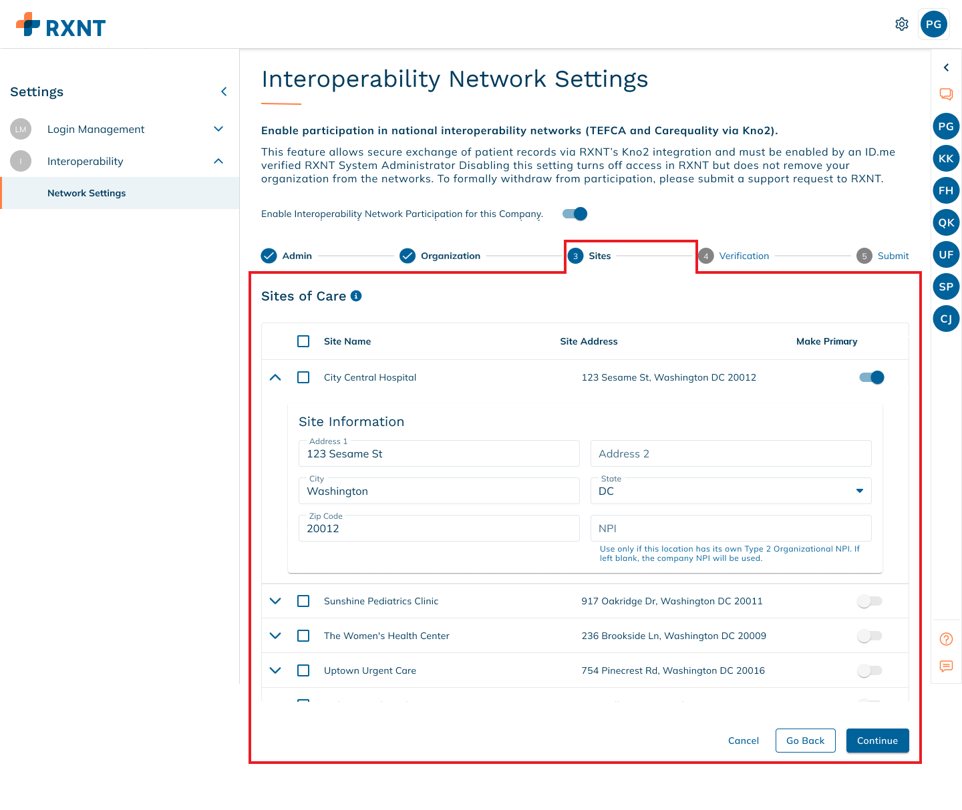
Task: Make Uptown Urgent Care primary
Action: (x=870, y=670)
